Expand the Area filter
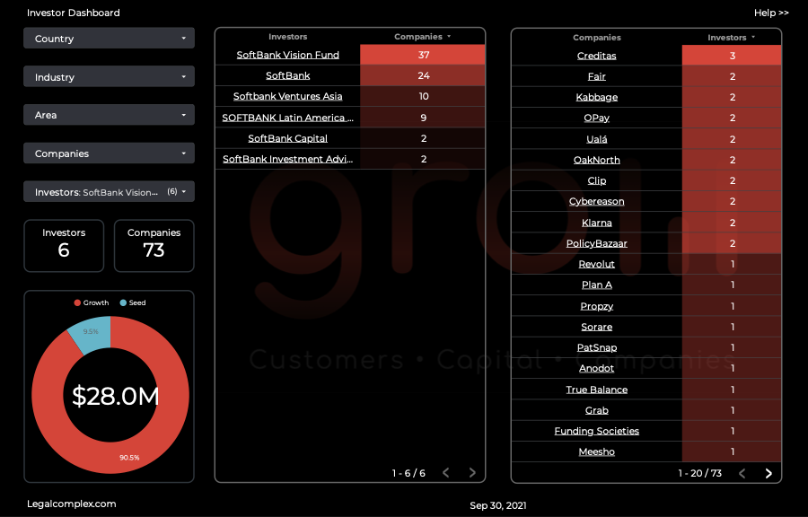Viewport: 808px width, 517px height. 109,114
